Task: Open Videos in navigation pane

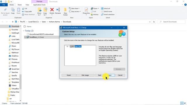Action: (14, 85)
